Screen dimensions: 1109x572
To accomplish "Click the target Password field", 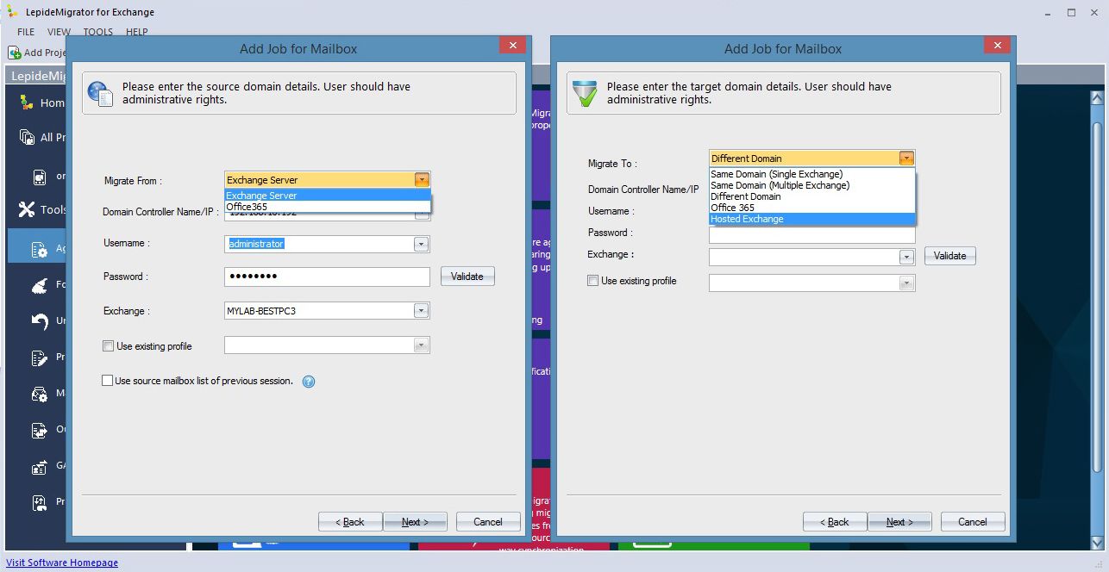I will [x=811, y=235].
